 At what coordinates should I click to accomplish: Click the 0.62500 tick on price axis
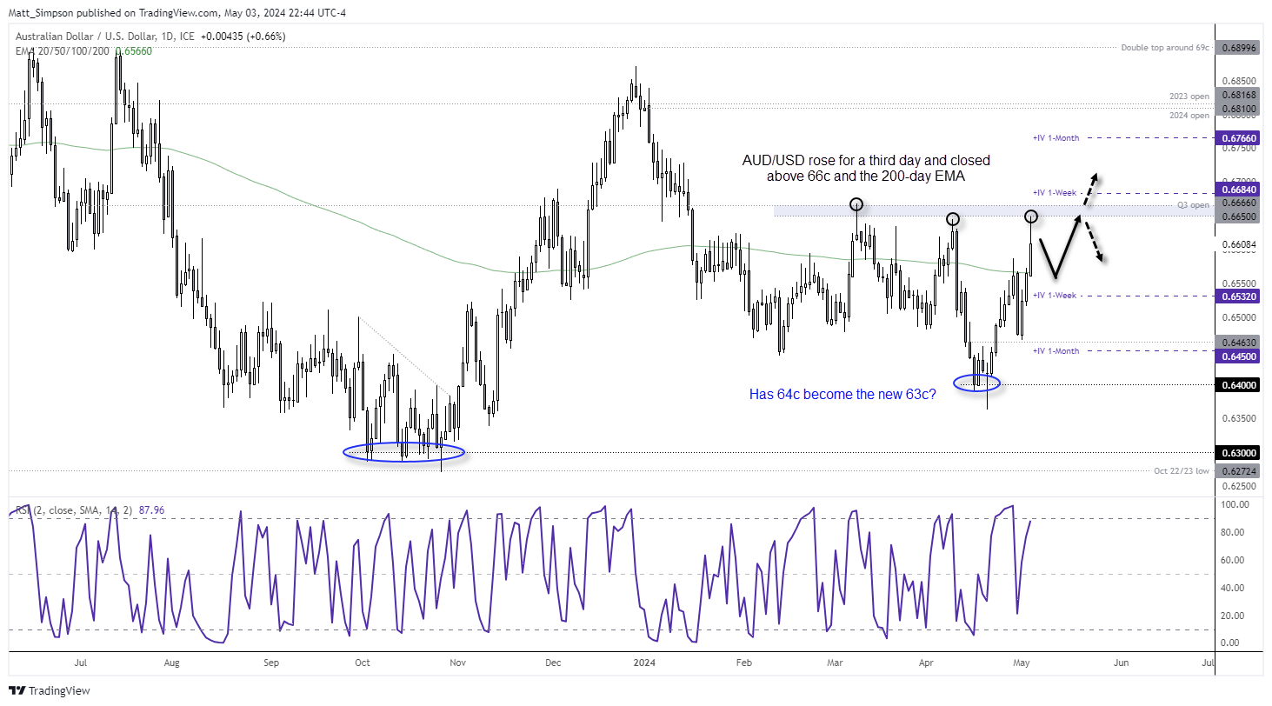click(1240, 486)
